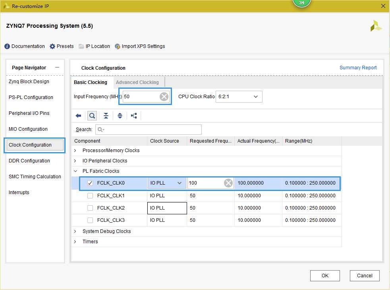Click the Requested Frequ... column header
The height and width of the screenshot is (290, 390).
pyautogui.click(x=210, y=141)
